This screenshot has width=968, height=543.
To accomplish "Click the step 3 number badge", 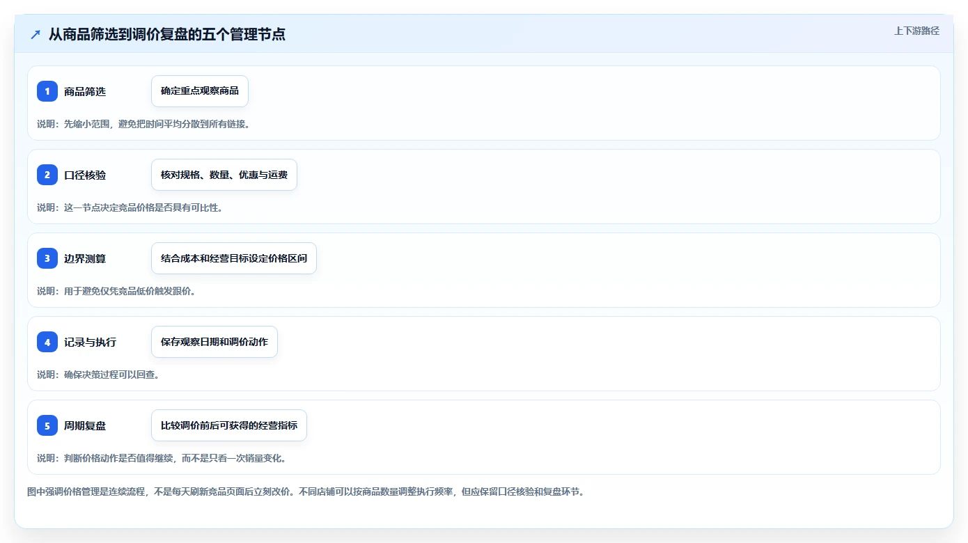I will (x=47, y=258).
